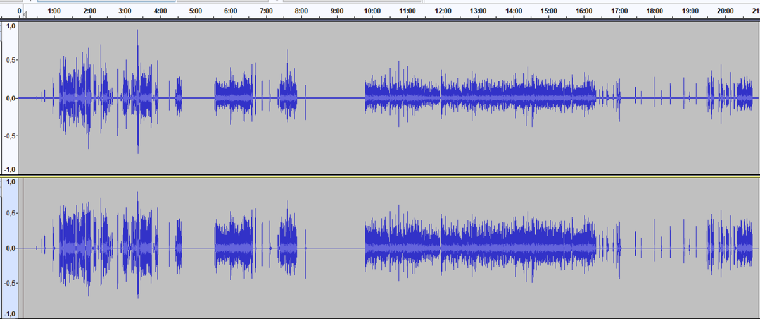Viewport: 760px width, 319px height.
Task: Click the 0,5 value on the upper channel's scale
Action: tap(12, 59)
